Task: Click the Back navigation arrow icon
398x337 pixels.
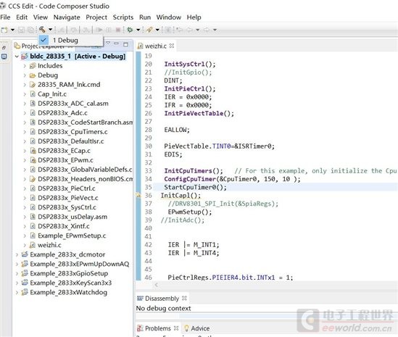Action: 189,30
